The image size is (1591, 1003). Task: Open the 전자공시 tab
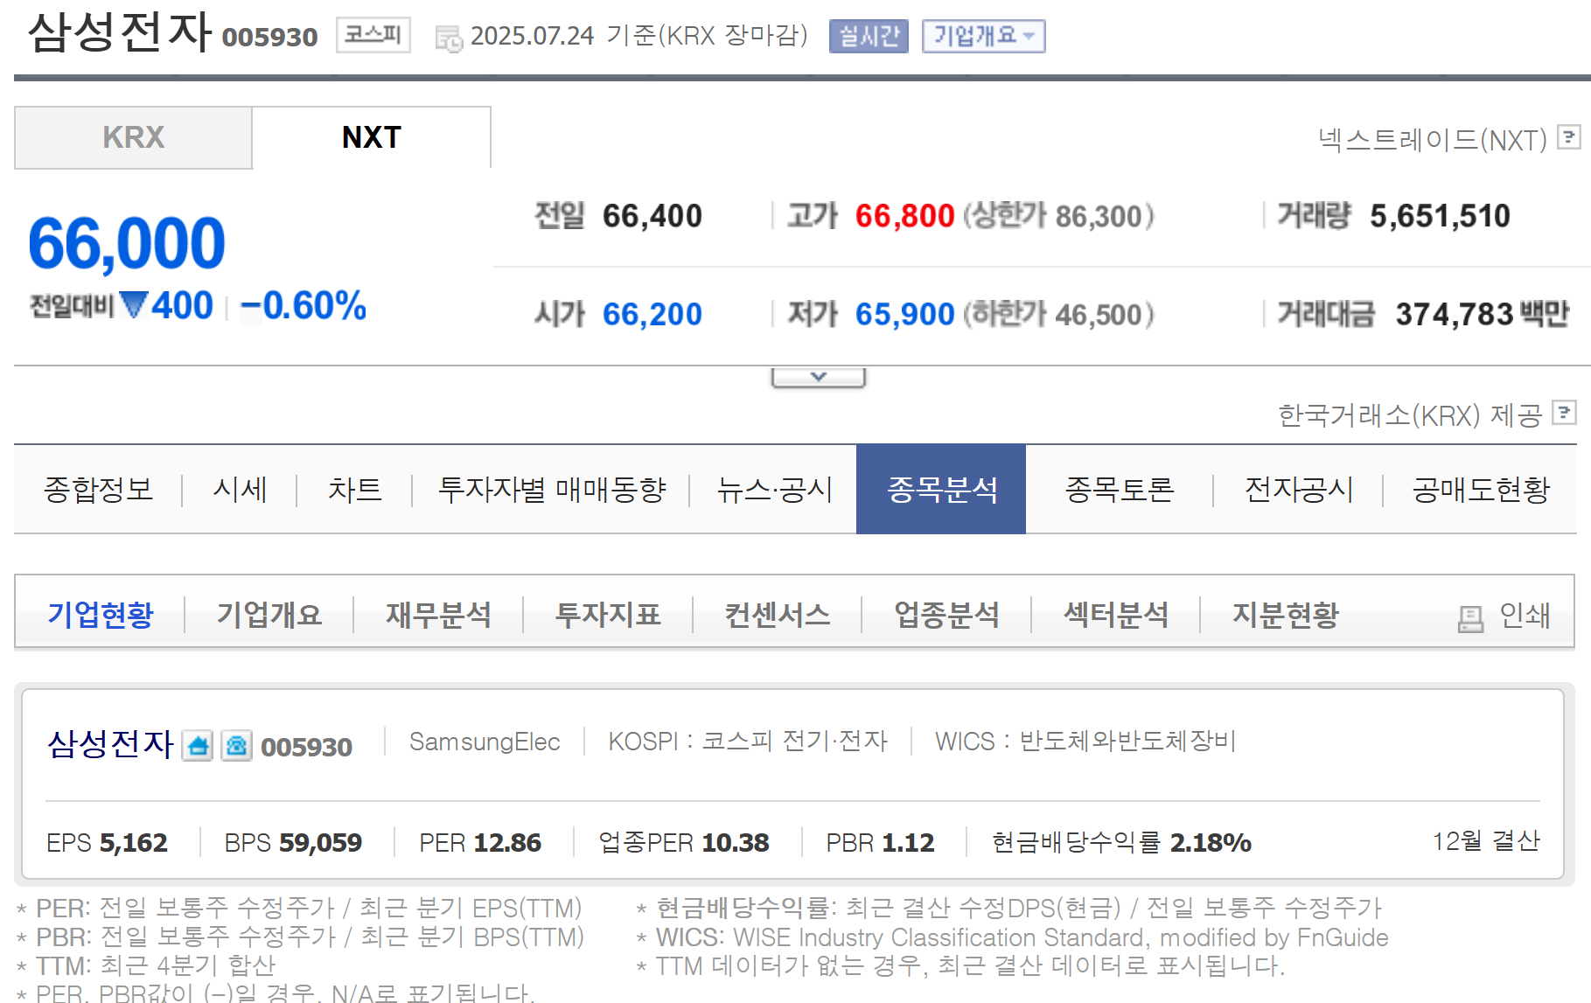click(x=1299, y=489)
